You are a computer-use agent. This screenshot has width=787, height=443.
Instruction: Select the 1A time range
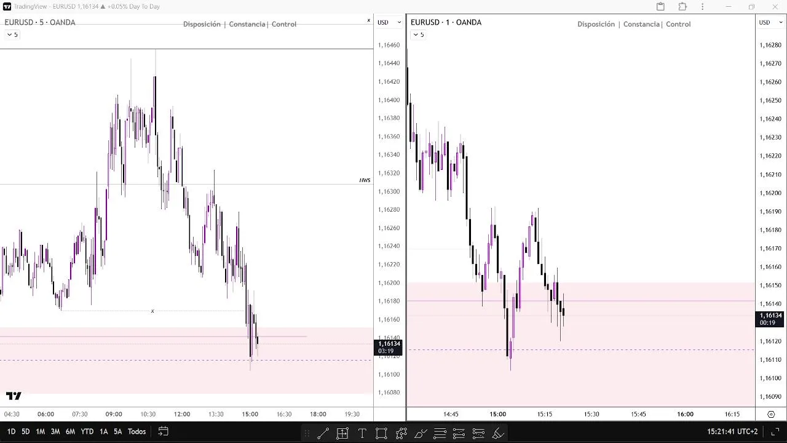[103, 431]
